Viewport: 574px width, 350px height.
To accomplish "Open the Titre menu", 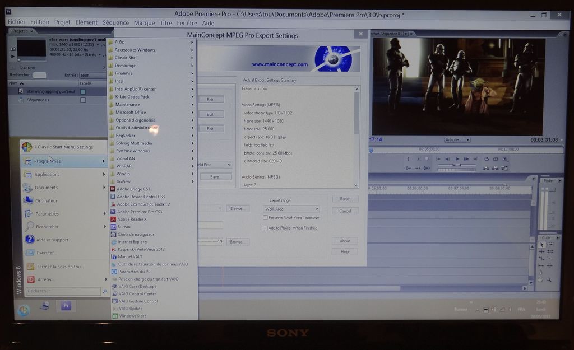I will click(166, 22).
